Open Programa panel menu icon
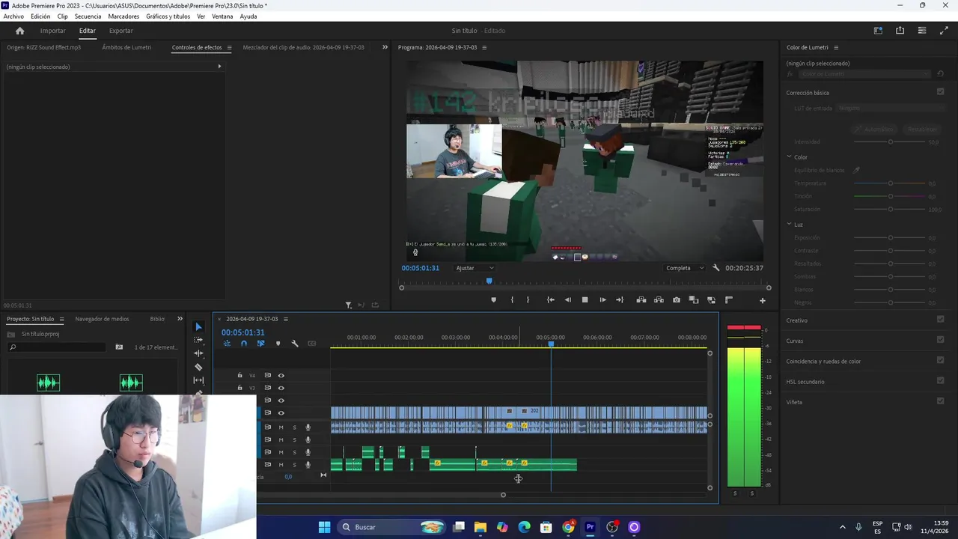Image resolution: width=958 pixels, height=539 pixels. [x=484, y=47]
